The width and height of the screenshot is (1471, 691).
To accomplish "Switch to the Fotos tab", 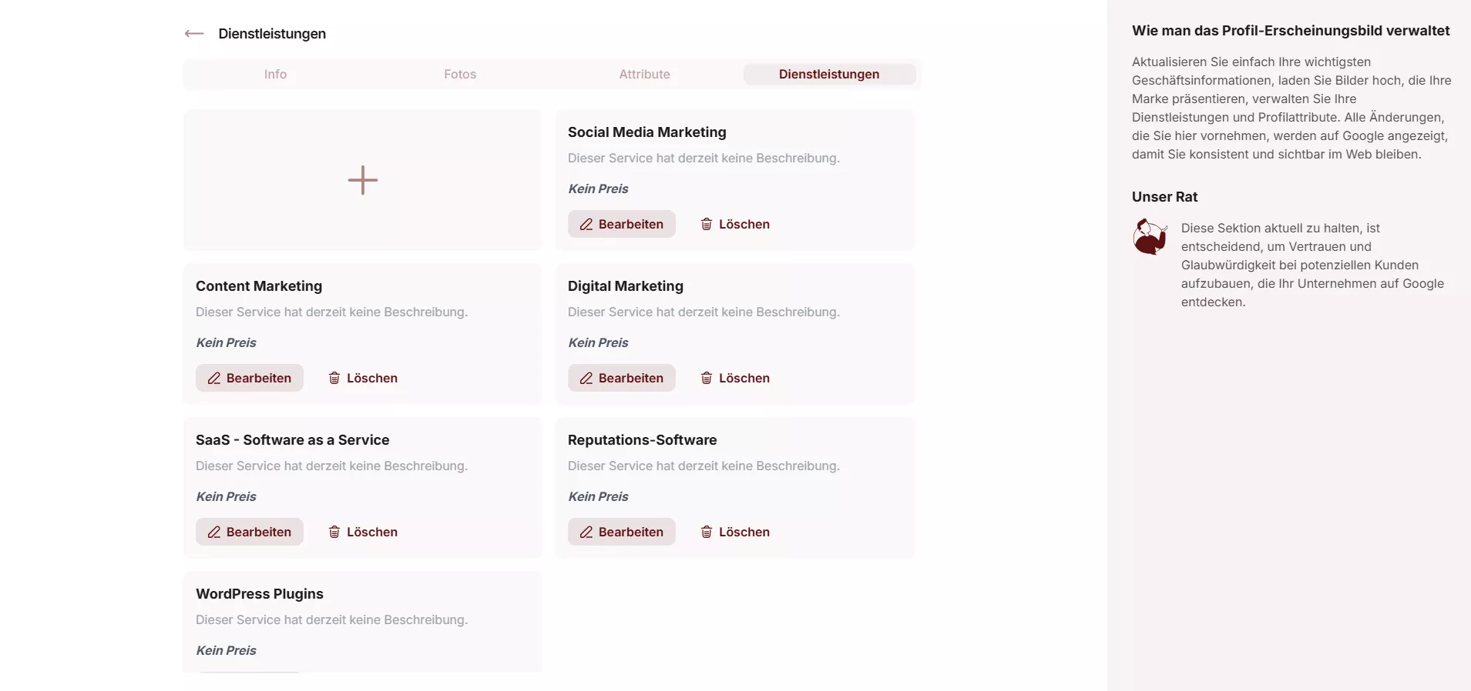I will [460, 75].
